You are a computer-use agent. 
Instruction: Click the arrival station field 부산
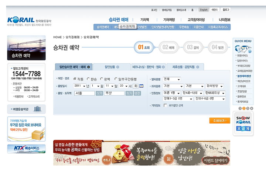pos(114,93)
